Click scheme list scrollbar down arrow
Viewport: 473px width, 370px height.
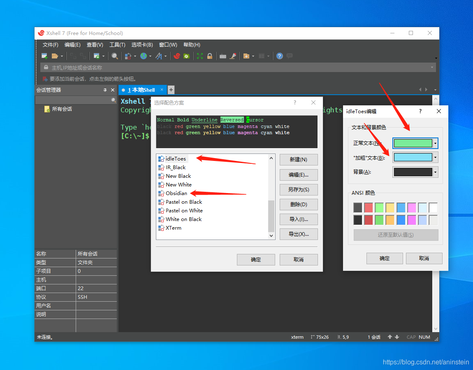271,236
